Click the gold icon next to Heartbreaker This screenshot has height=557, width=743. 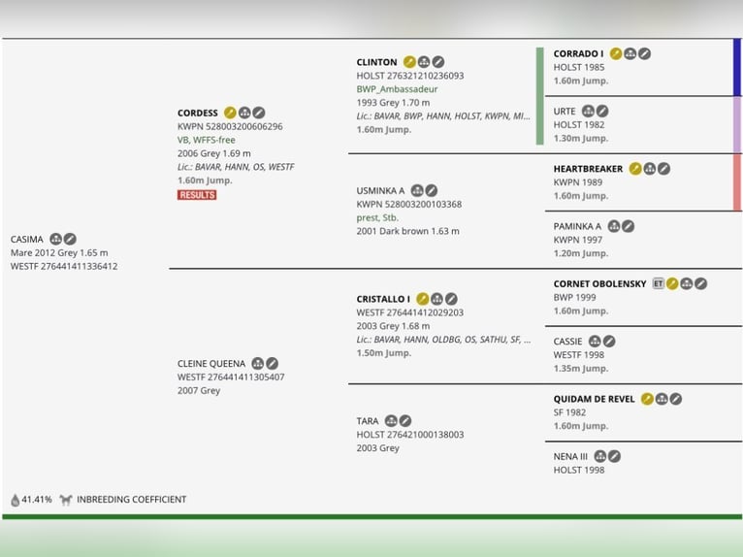tap(635, 169)
